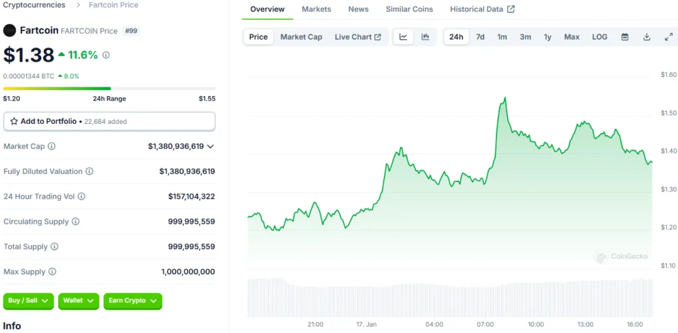Screen dimensions: 678x333
Task: Click the 24h range high value $1.55
Action: coord(207,99)
